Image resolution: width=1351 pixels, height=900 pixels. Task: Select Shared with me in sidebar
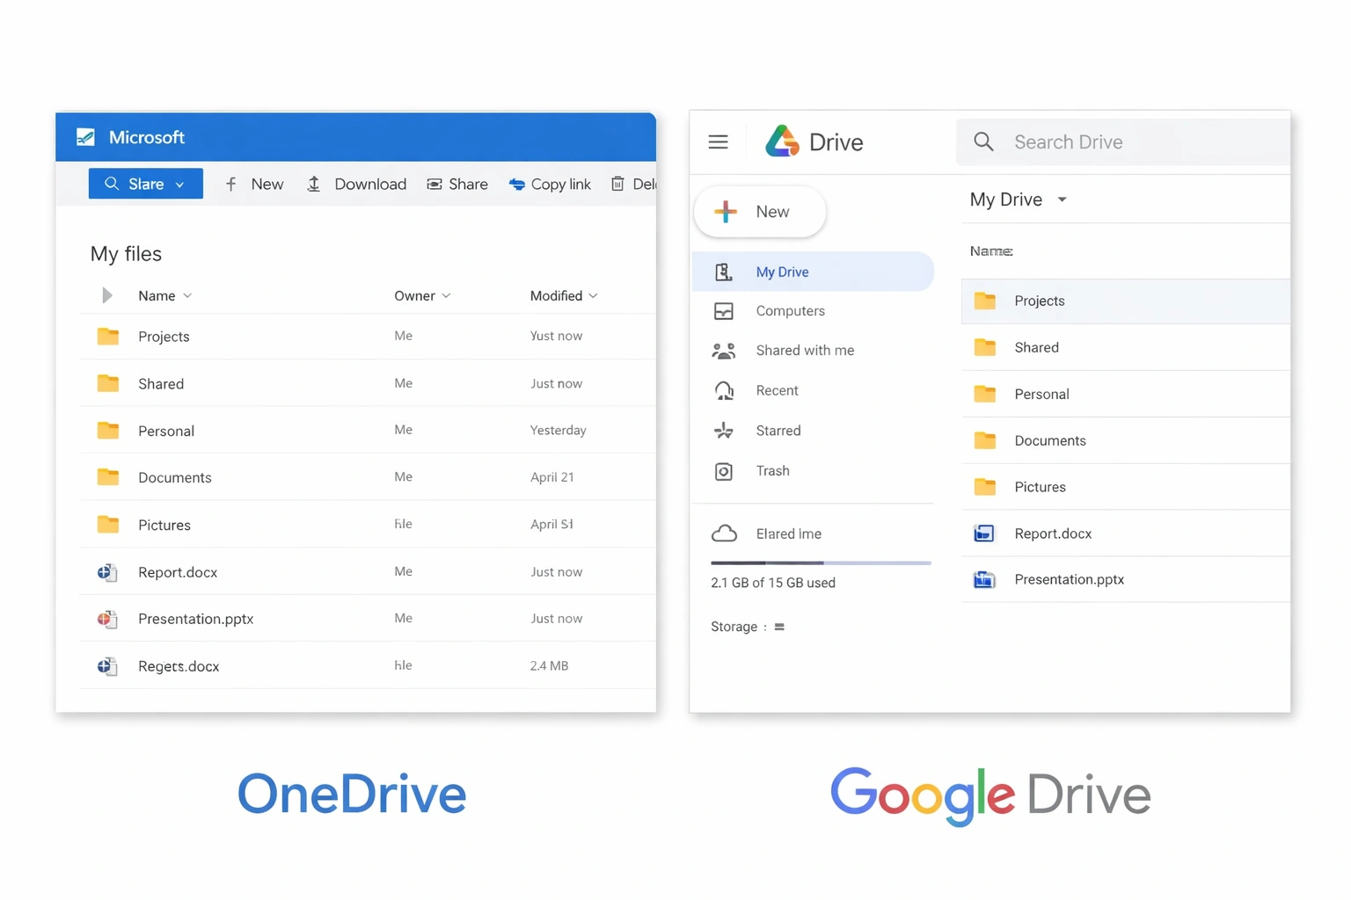[805, 350]
